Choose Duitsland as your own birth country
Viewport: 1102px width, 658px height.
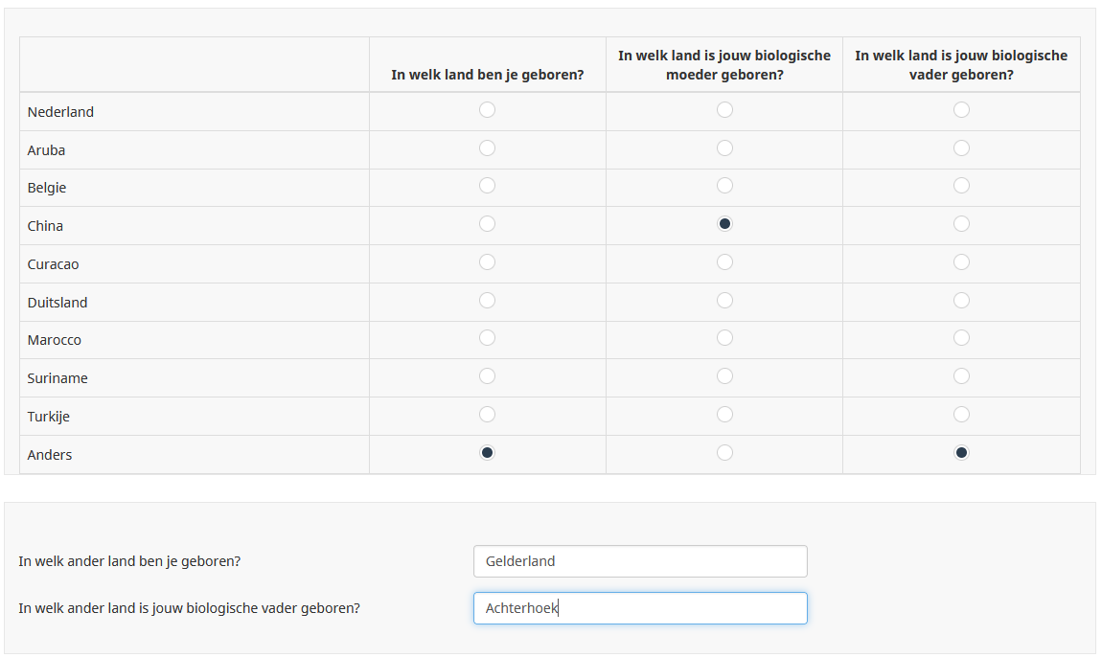[x=487, y=301]
